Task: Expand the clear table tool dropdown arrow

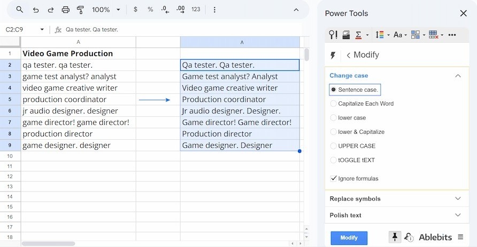Action: pyautogui.click(x=442, y=35)
